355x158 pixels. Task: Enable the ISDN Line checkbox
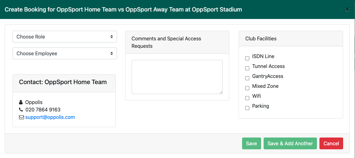[247, 58]
